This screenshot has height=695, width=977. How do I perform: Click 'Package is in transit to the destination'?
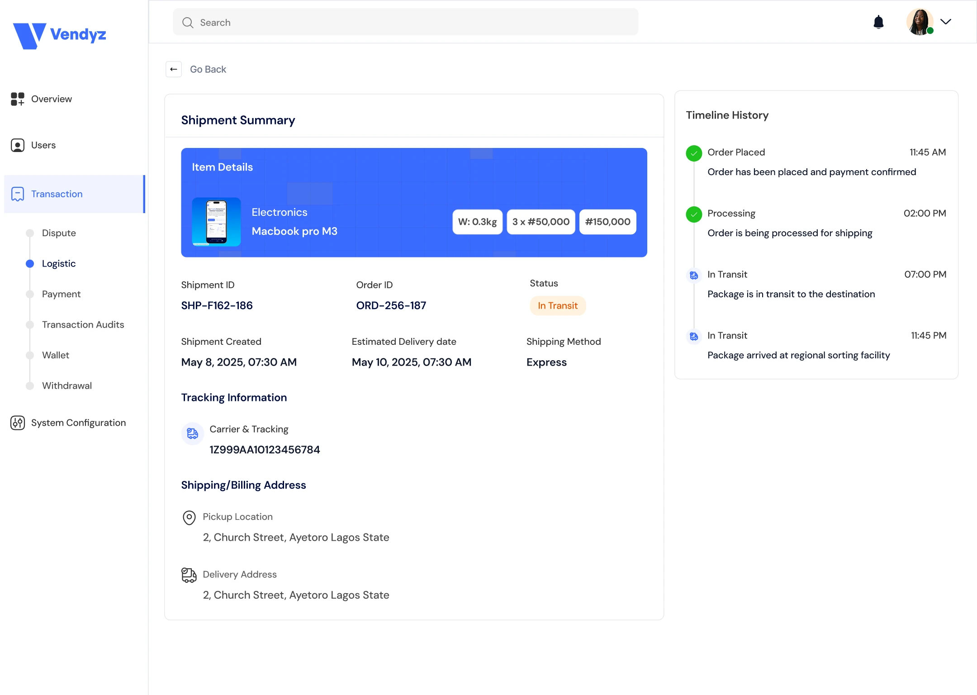pos(791,295)
